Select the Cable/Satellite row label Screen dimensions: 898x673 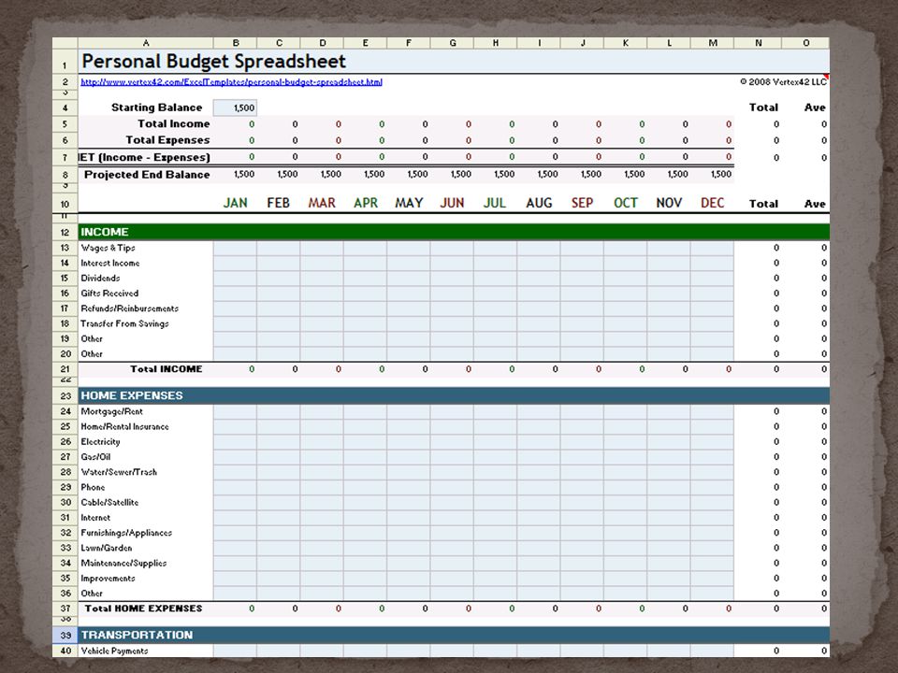[x=109, y=503]
